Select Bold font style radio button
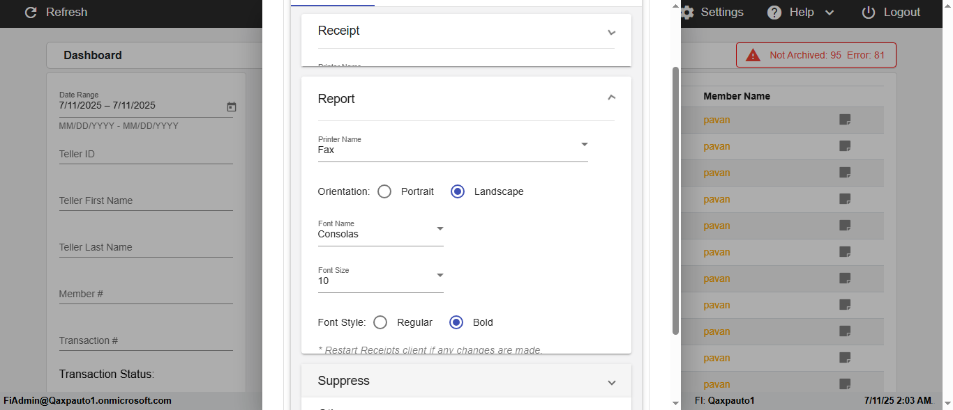This screenshot has width=953, height=410. [456, 322]
